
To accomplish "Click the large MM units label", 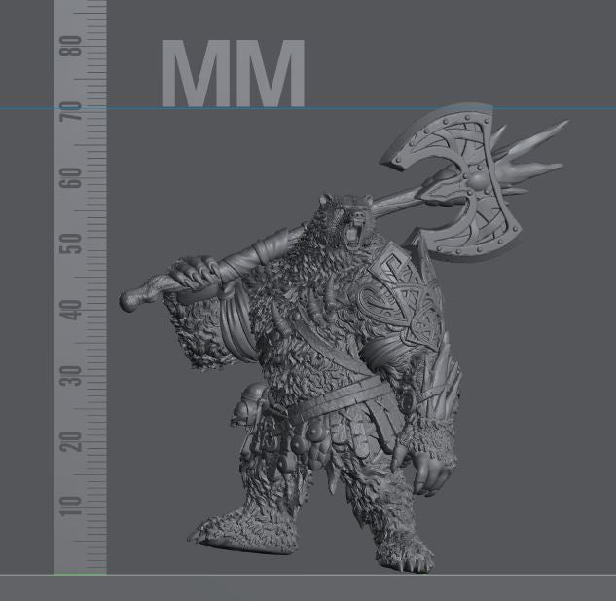I will pyautogui.click(x=233, y=74).
